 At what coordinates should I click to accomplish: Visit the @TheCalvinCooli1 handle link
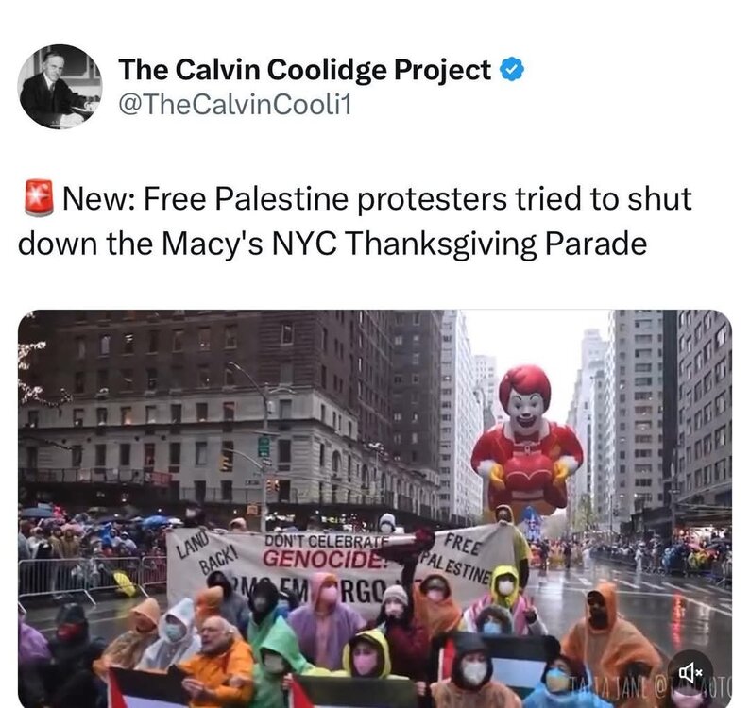pos(235,105)
